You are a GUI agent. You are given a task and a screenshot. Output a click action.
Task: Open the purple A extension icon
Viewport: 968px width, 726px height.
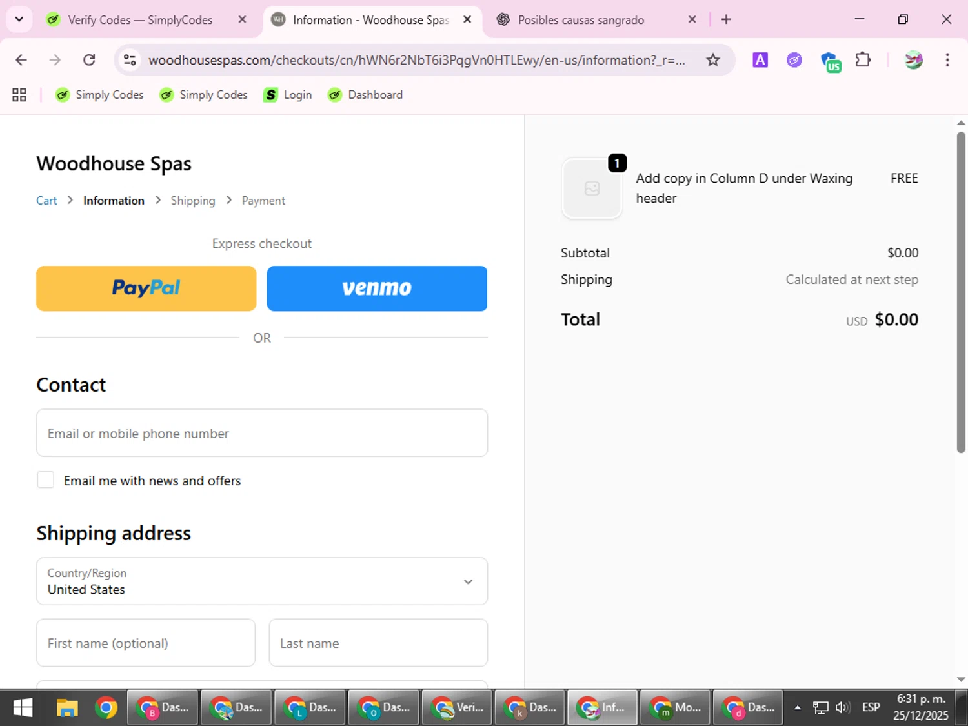(x=760, y=60)
